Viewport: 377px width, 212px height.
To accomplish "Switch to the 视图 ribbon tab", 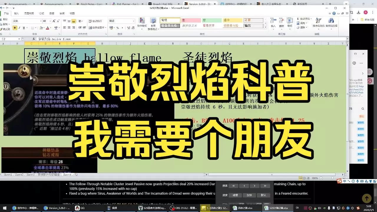I will [72, 13].
